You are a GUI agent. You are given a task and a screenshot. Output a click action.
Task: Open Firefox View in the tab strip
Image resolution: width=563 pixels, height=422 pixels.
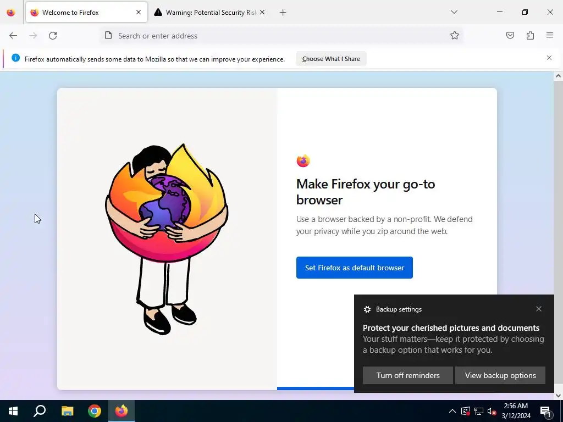(x=11, y=13)
